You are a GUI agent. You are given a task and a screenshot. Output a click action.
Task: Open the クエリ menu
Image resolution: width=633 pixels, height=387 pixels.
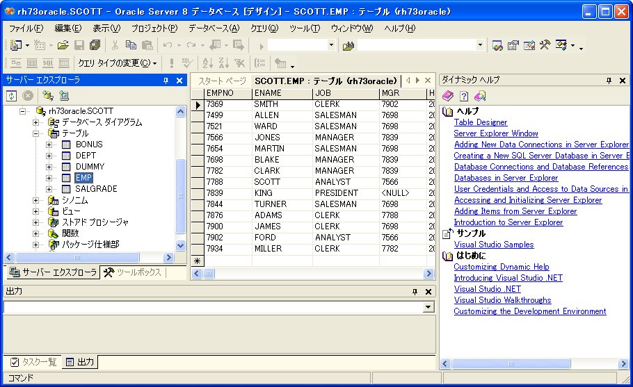264,28
